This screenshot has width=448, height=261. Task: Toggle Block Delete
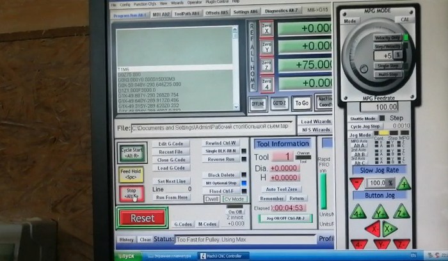tap(221, 175)
